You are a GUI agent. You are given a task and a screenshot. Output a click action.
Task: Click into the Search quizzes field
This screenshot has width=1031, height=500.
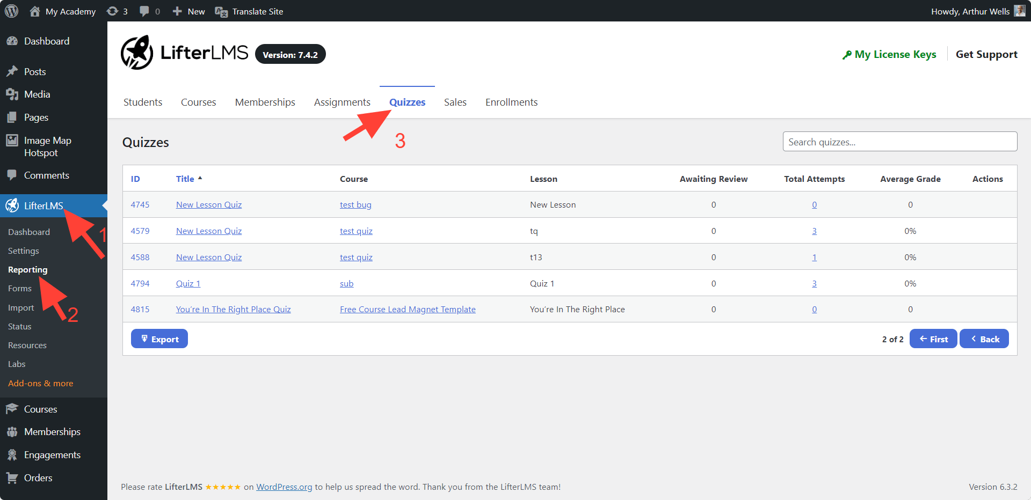[900, 142]
